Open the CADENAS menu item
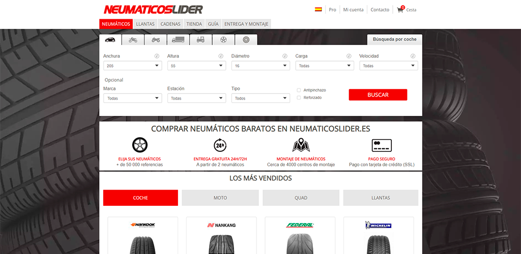 pos(170,24)
